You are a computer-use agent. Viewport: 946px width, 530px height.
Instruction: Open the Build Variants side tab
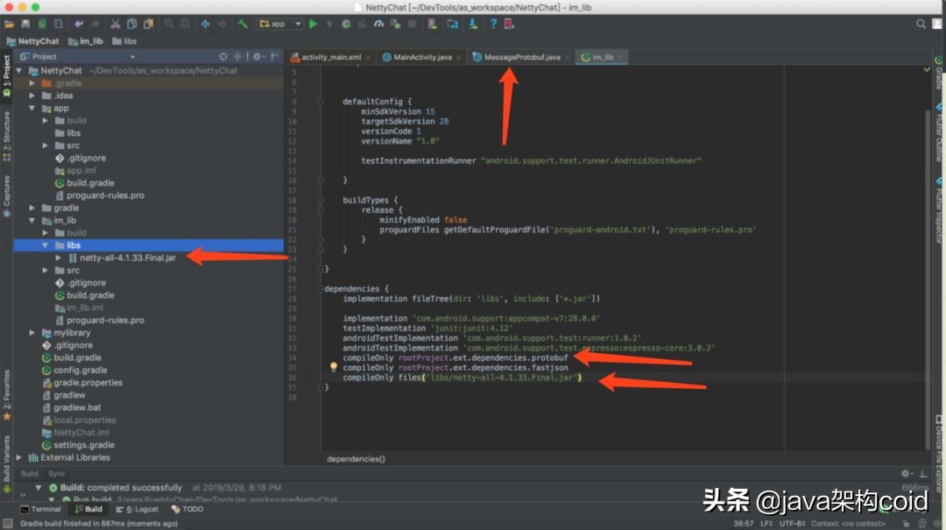click(7, 463)
